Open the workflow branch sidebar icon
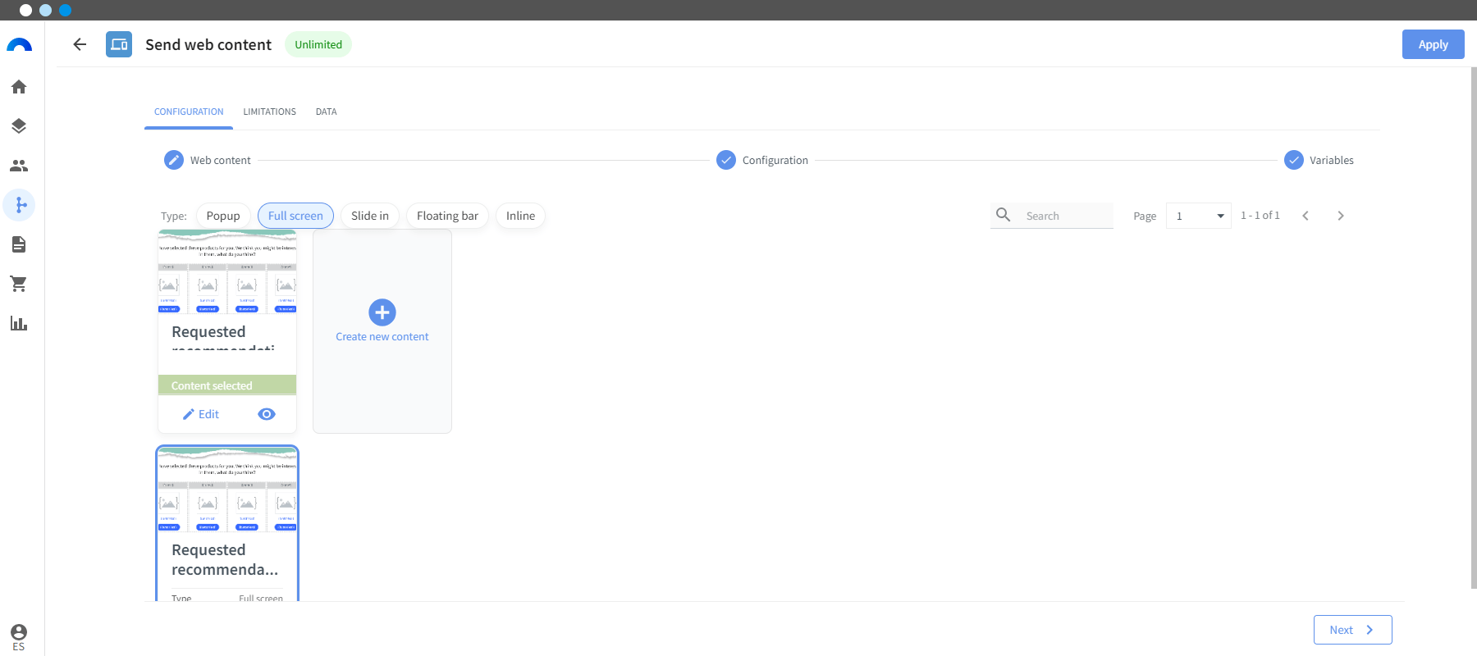 point(20,205)
